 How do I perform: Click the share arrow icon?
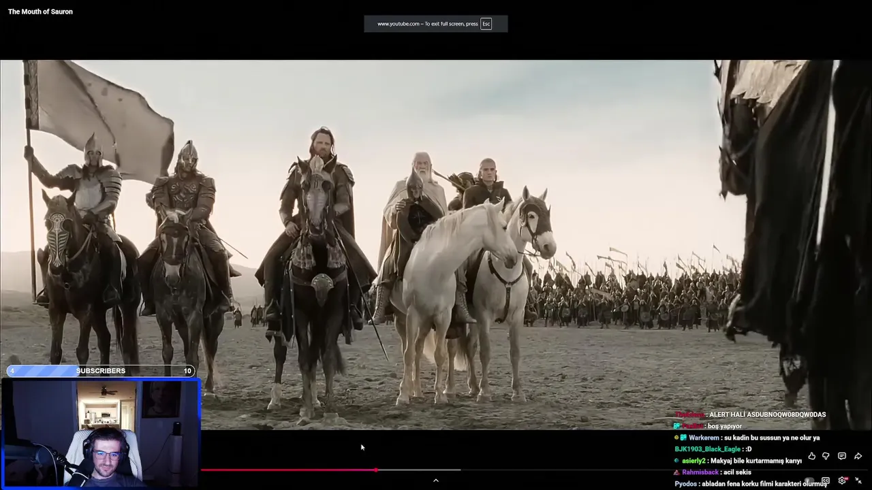coord(858,456)
